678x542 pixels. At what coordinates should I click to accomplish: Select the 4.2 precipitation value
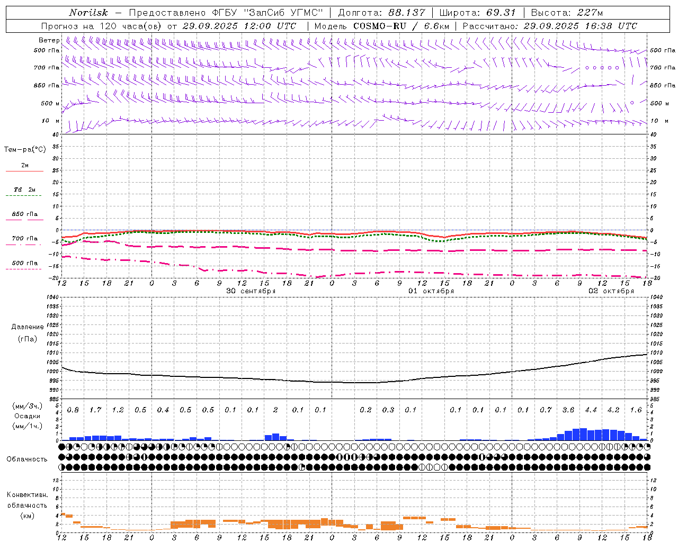pyautogui.click(x=613, y=410)
